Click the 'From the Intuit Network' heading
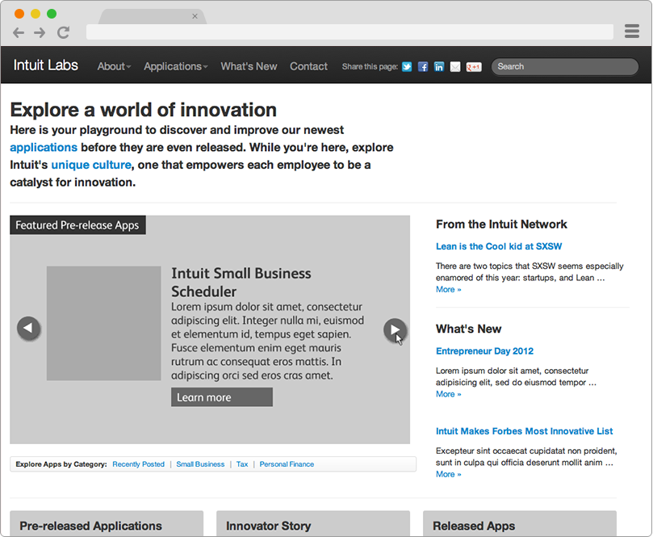Screen dimensions: 653x537 pos(501,224)
